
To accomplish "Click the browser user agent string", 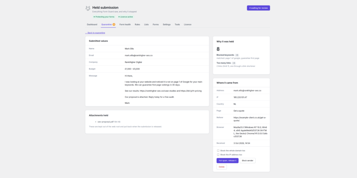I will pos(250,132).
